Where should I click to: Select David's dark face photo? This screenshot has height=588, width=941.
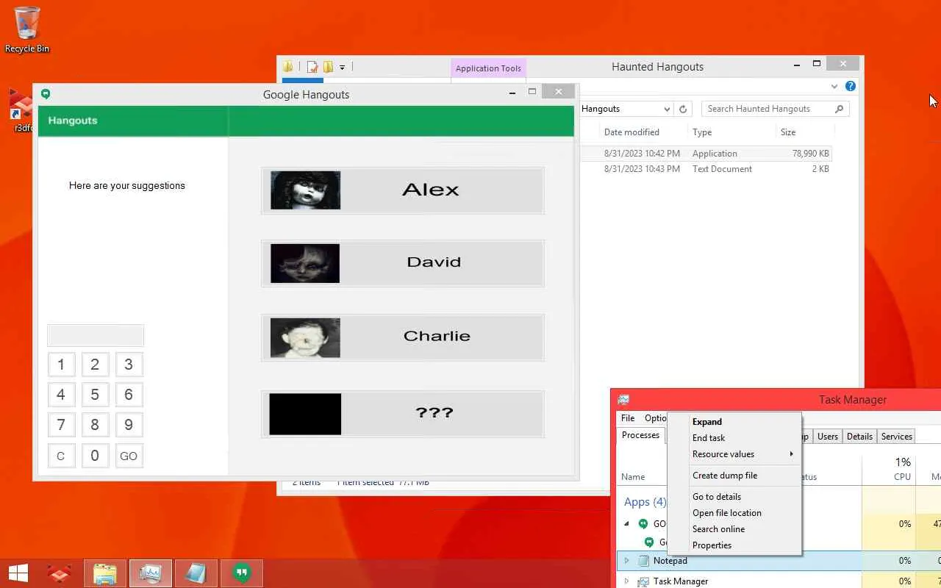coord(305,263)
